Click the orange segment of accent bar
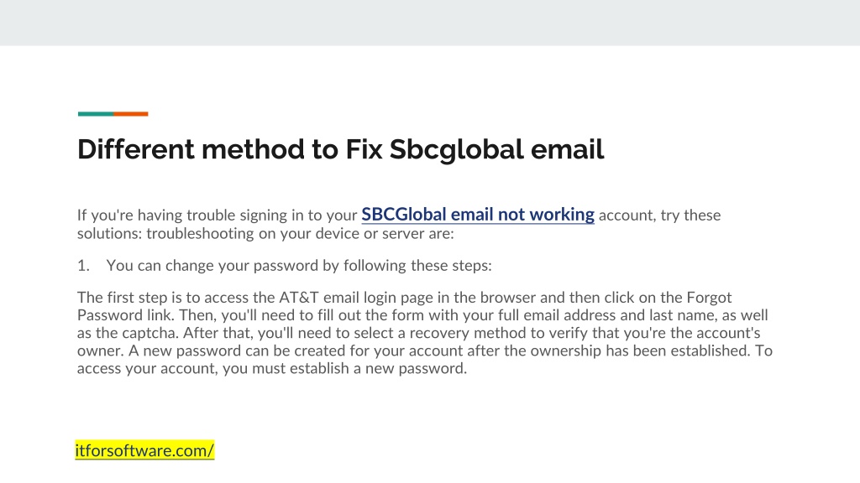Image resolution: width=860 pixels, height=483 pixels. coord(130,114)
